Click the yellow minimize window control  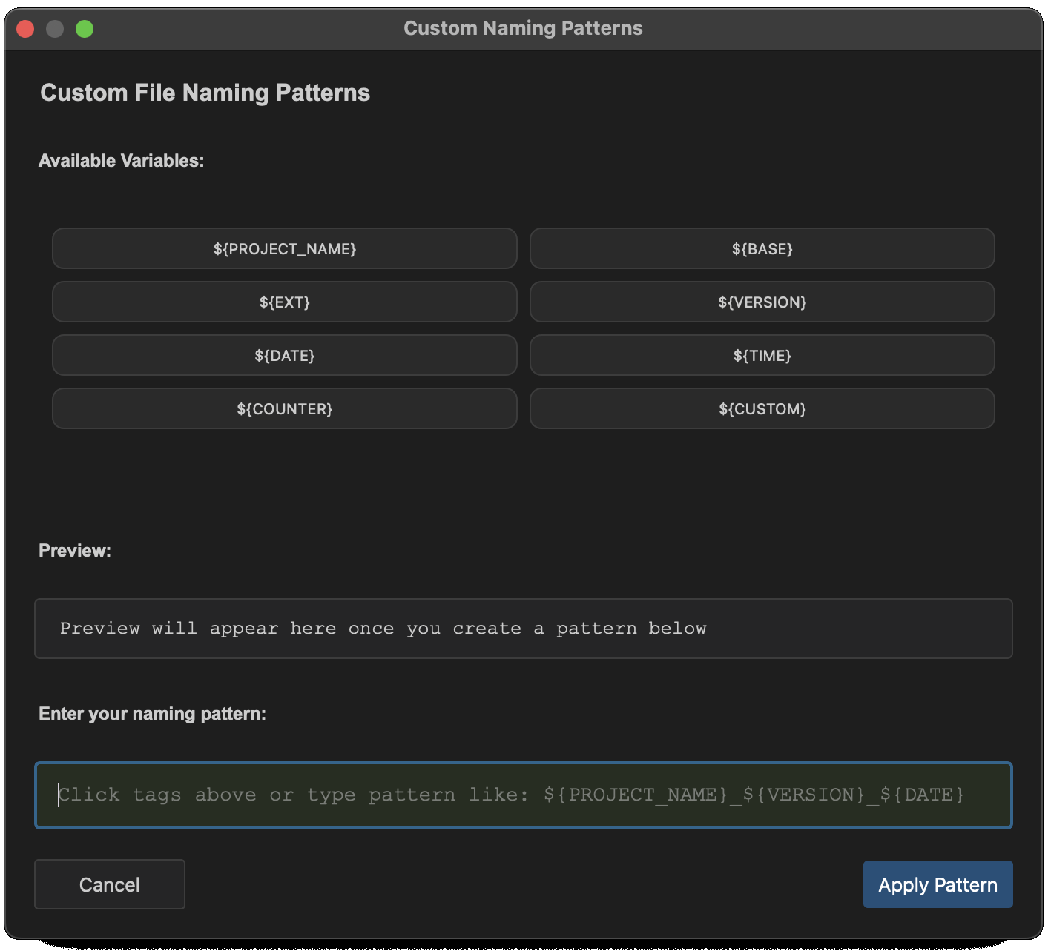pyautogui.click(x=56, y=29)
